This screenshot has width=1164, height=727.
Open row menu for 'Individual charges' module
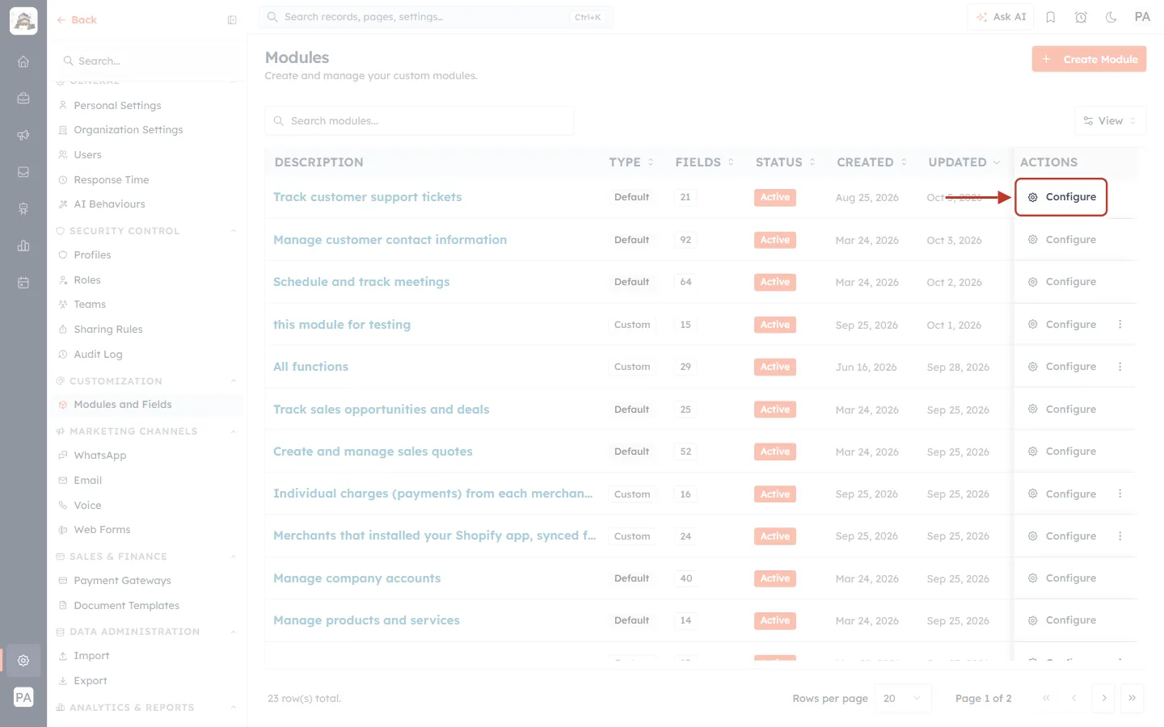(1120, 494)
